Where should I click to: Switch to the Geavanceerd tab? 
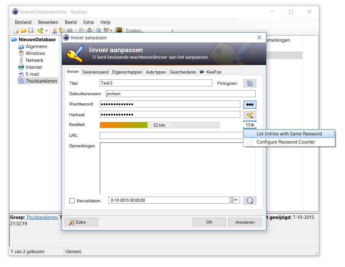(x=96, y=72)
